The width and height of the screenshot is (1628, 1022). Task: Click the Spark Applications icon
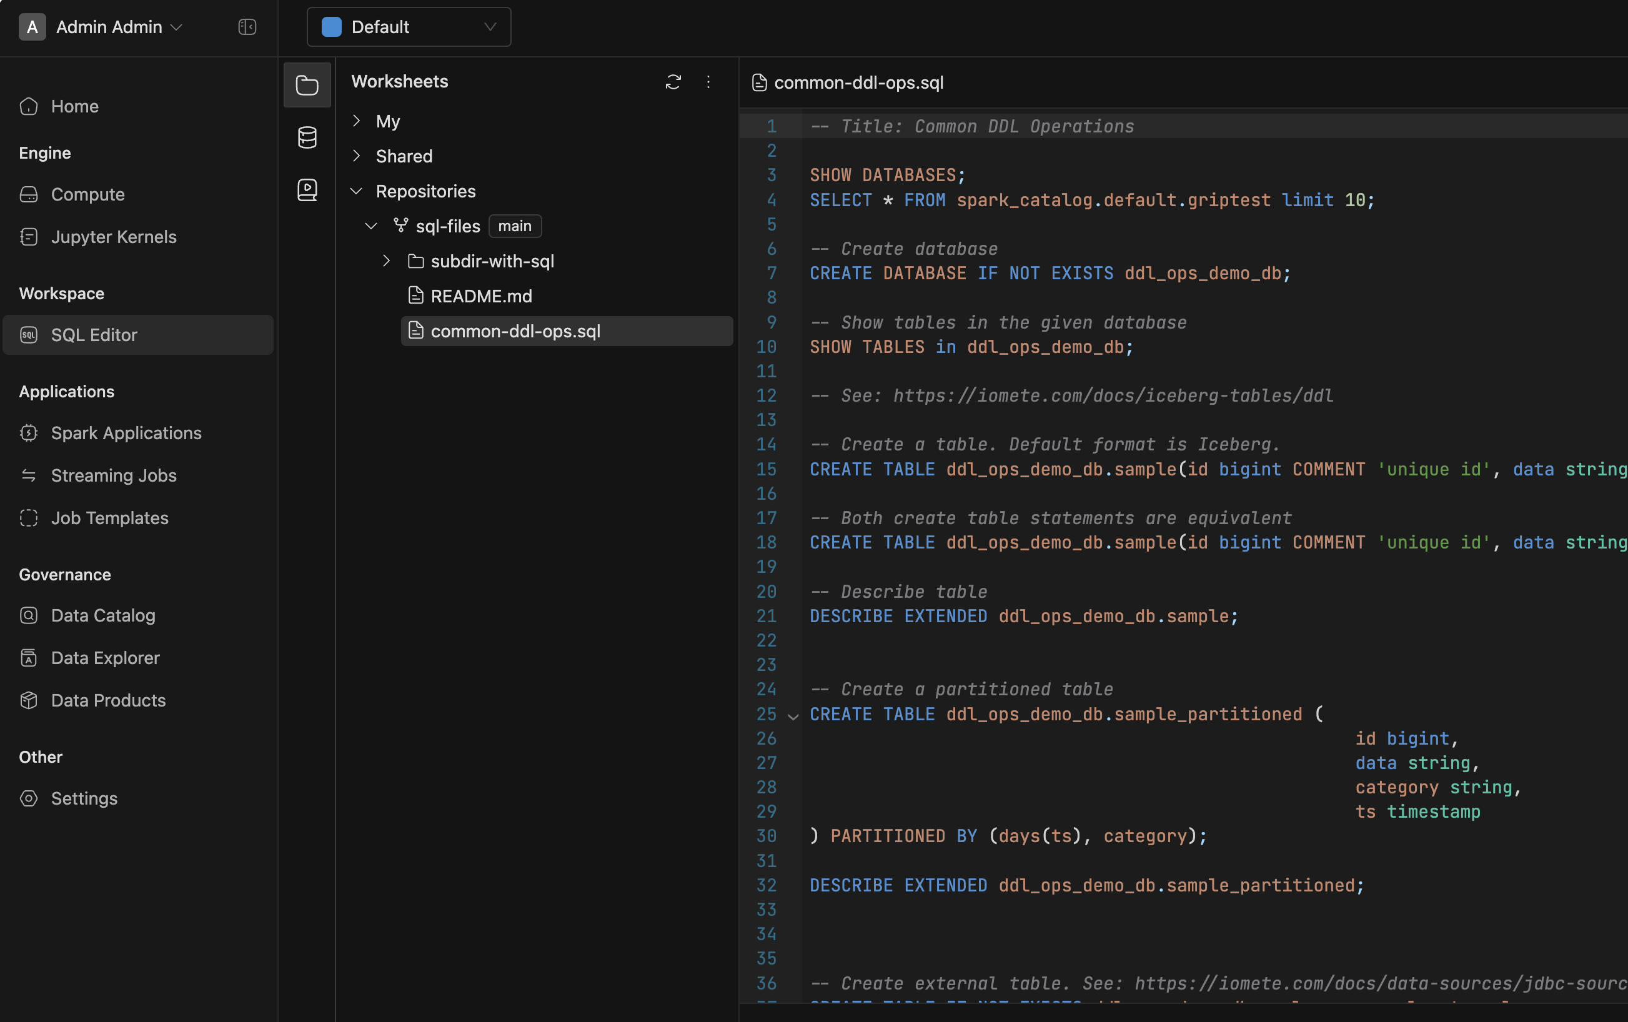[x=28, y=432]
